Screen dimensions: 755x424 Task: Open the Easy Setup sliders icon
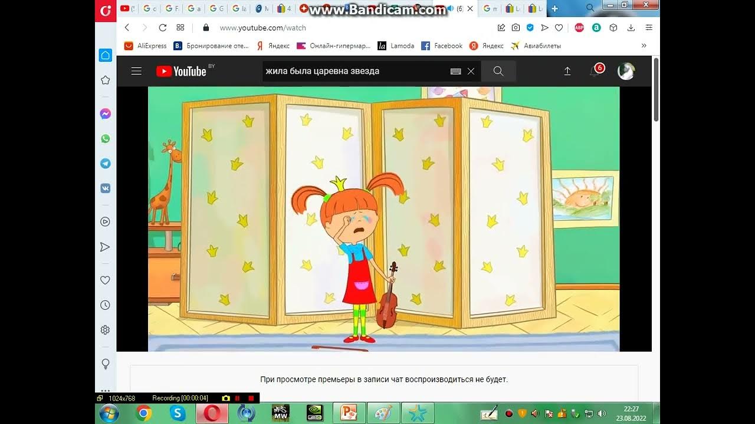pos(649,28)
